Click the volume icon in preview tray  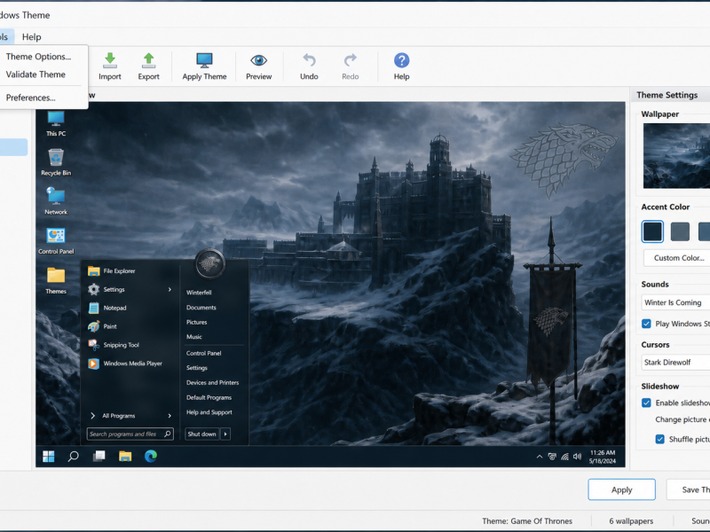578,457
